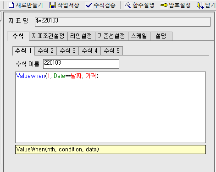Select the 수식 3 sub-tab
This screenshot has width=216, height=172.
[x=67, y=50]
